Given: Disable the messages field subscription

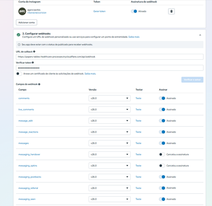Looking at the screenshot, I should [162, 143].
